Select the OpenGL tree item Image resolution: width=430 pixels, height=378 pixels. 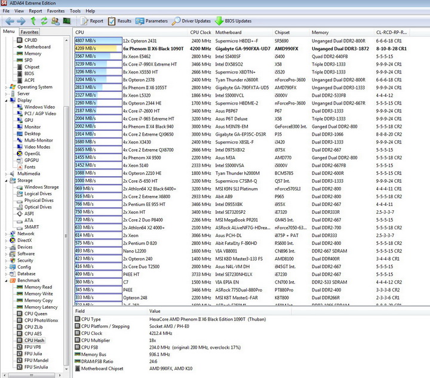(29, 153)
